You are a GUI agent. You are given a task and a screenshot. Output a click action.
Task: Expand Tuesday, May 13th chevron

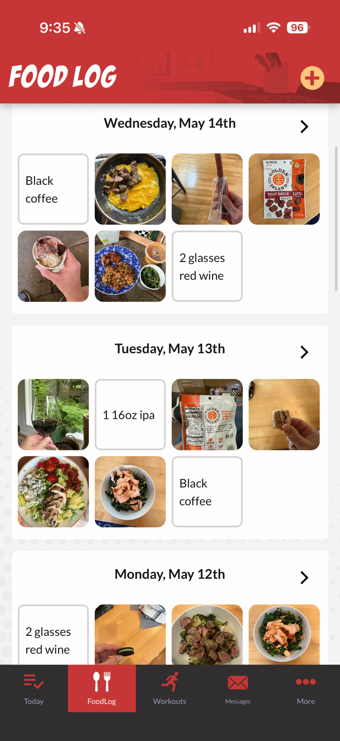(304, 352)
